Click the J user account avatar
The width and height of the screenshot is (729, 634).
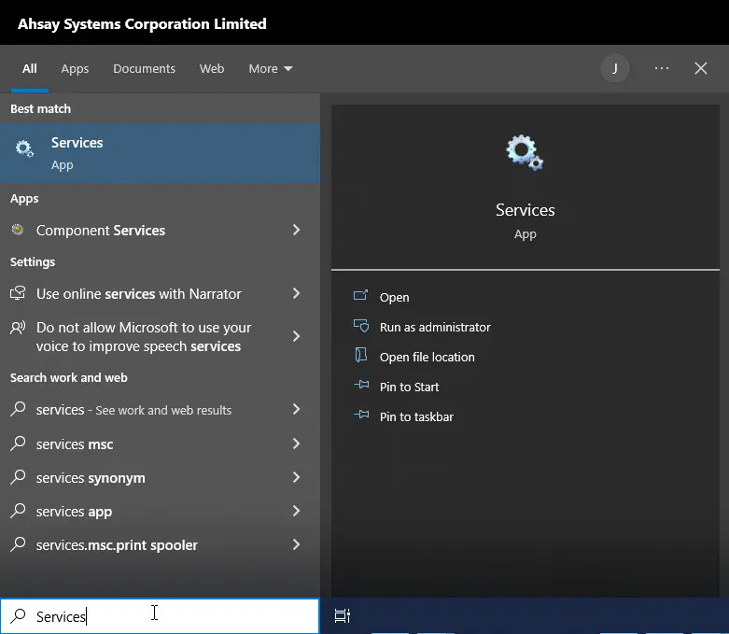pyautogui.click(x=615, y=68)
